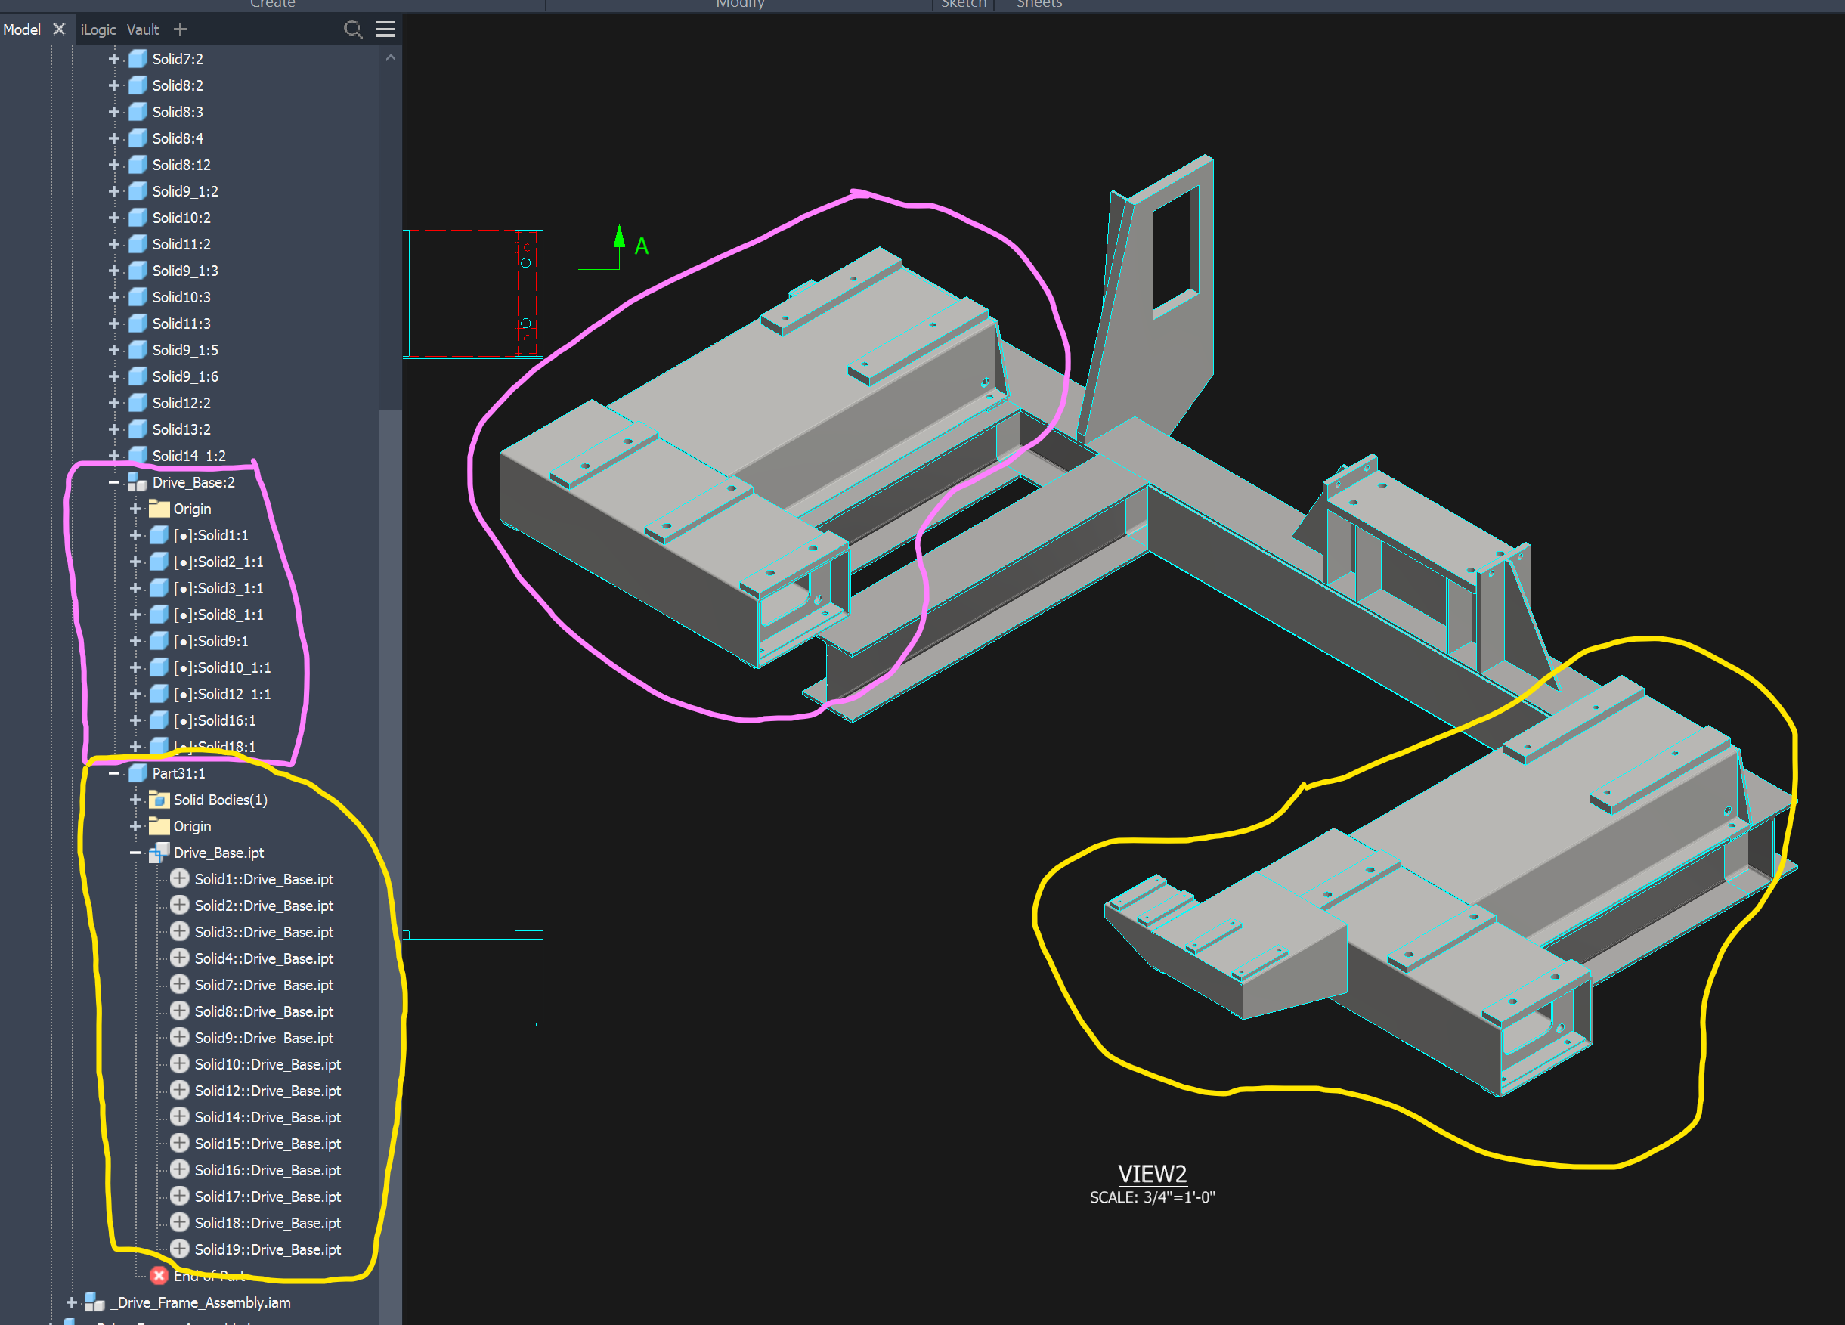Click the Solid14_1:2 solid body icon

(138, 456)
